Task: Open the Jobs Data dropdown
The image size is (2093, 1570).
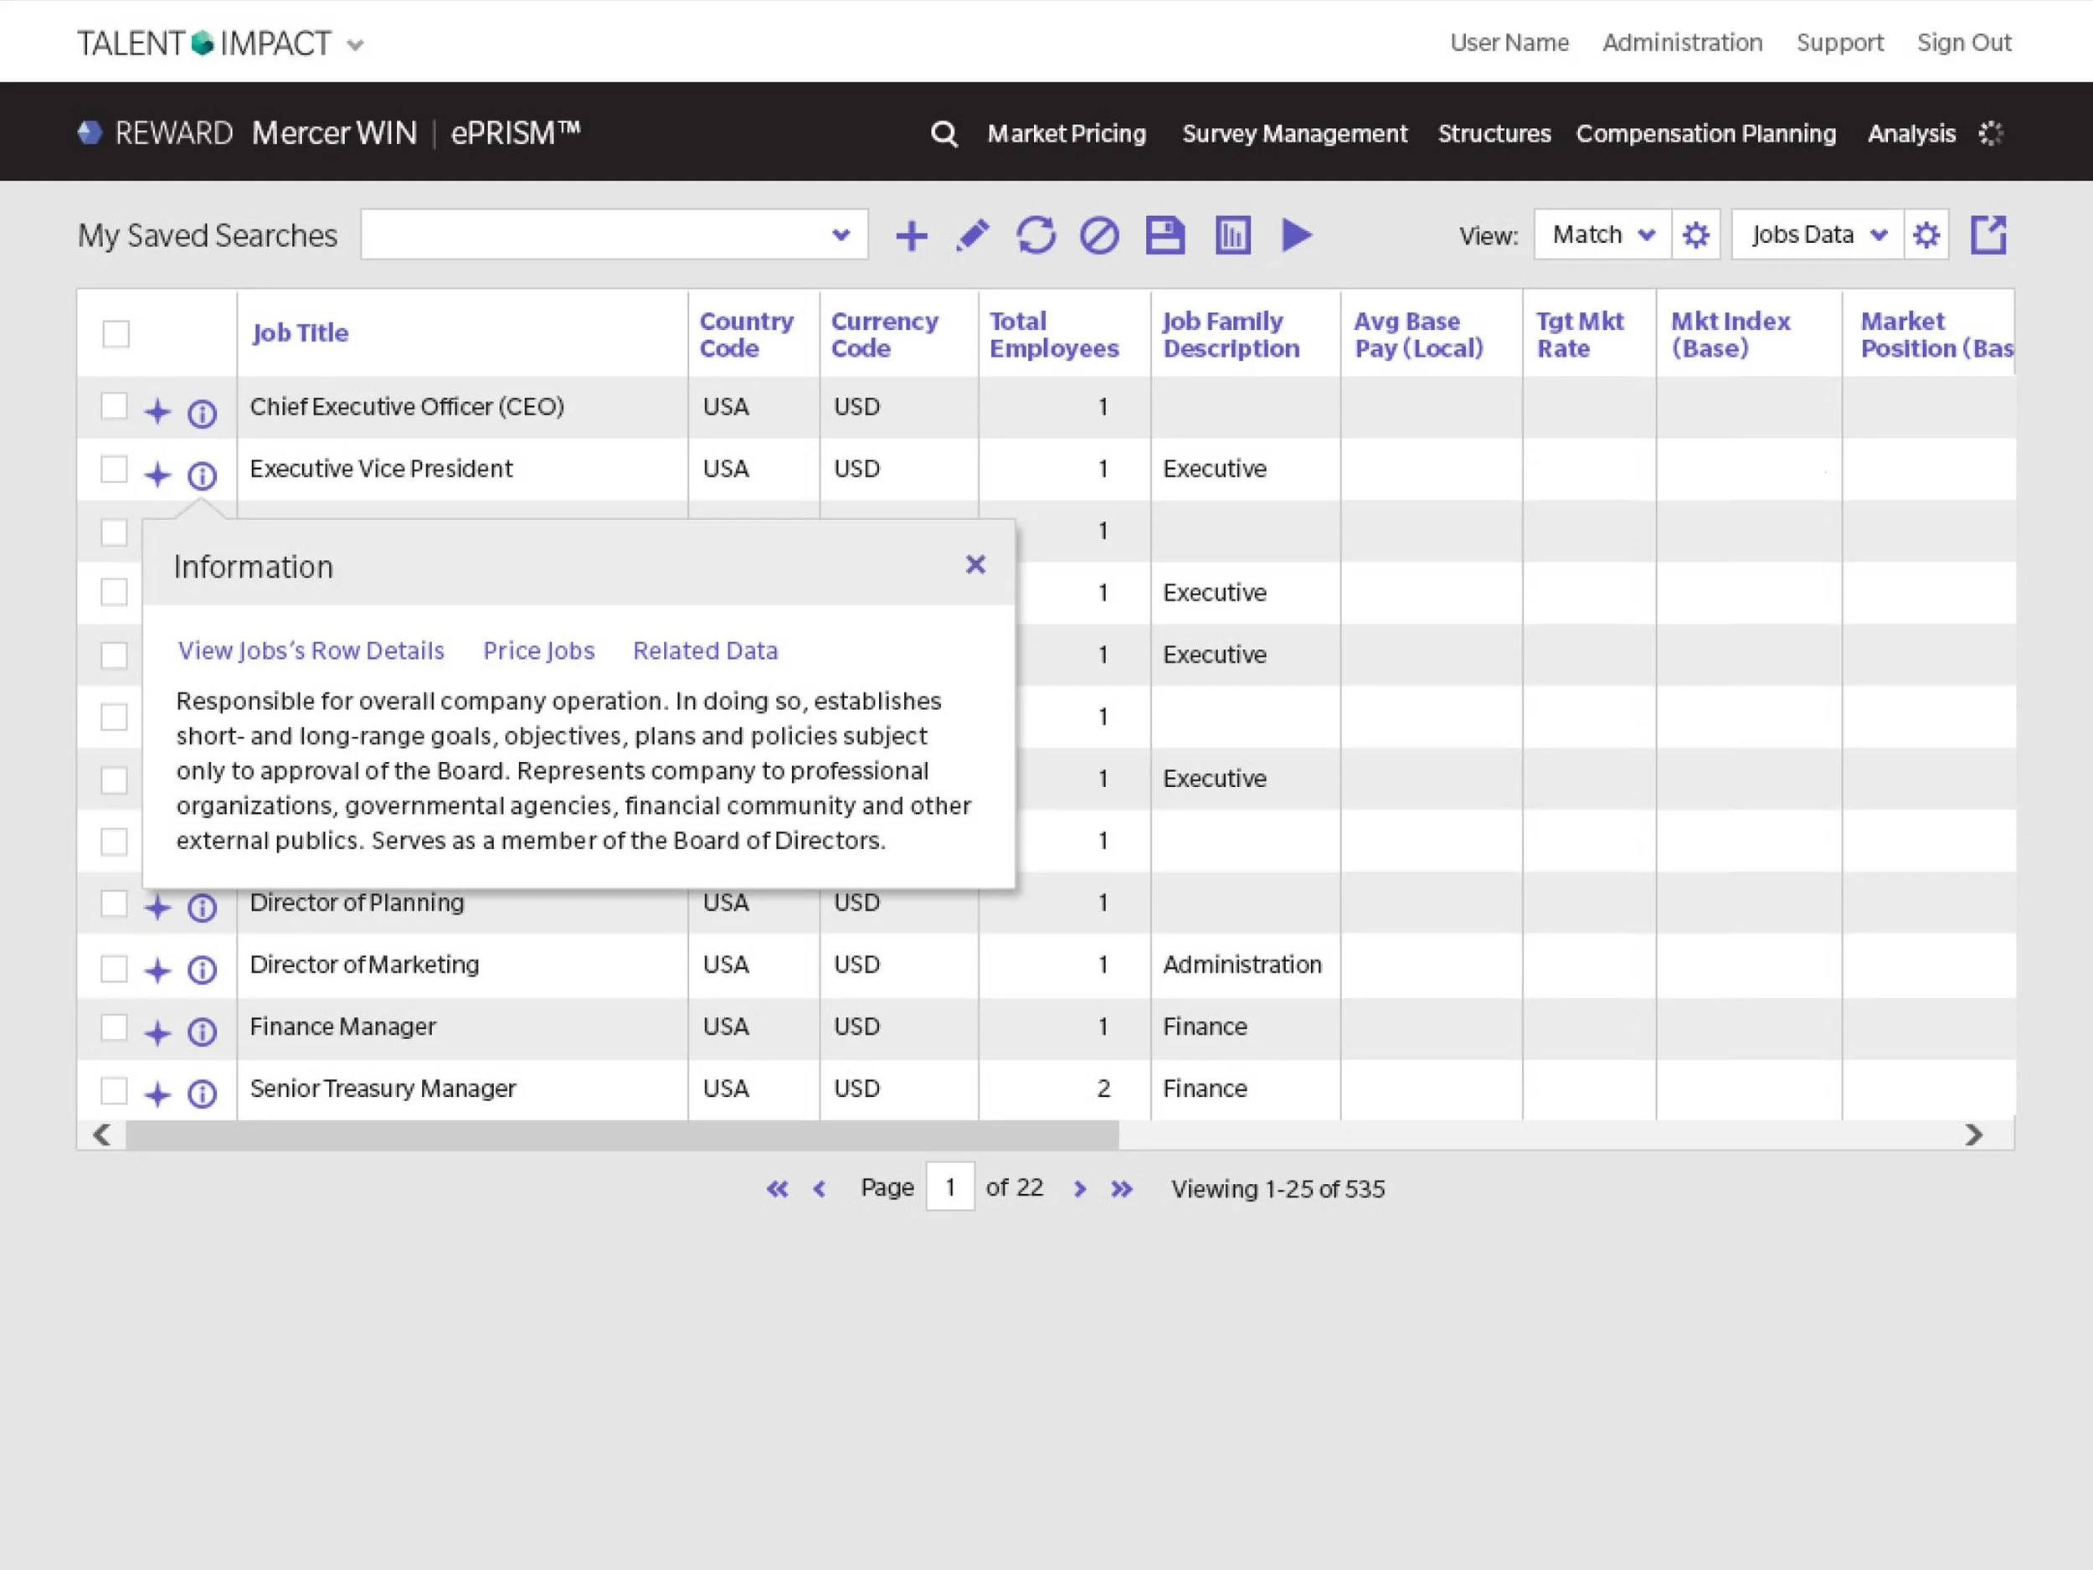Action: [1817, 234]
